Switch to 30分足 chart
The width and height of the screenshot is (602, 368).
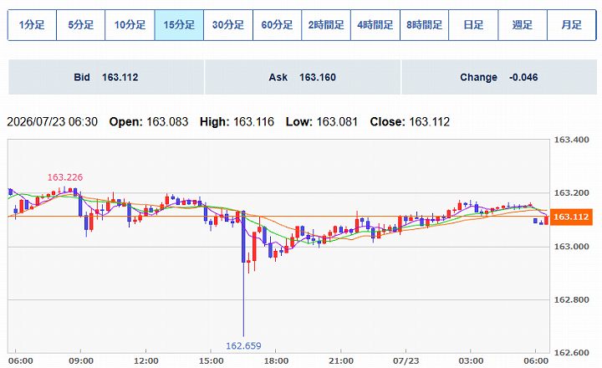coord(228,25)
